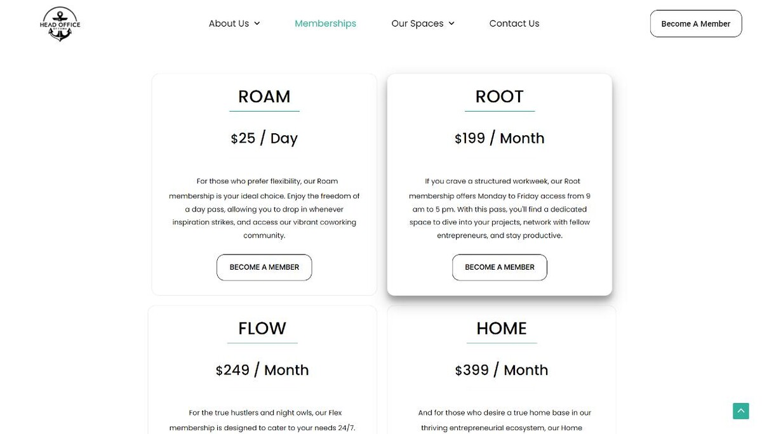Click the FLOW plan heading
Image resolution: width=762 pixels, height=434 pixels.
[262, 328]
